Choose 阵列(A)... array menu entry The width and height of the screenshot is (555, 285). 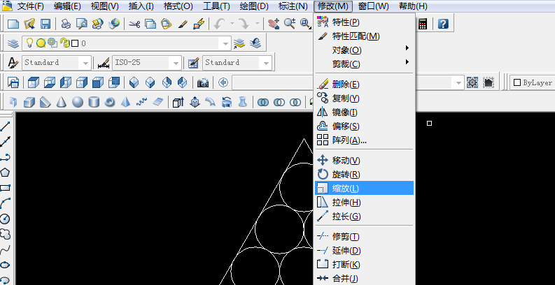pyautogui.click(x=364, y=140)
